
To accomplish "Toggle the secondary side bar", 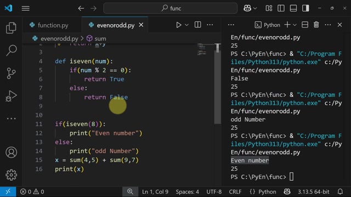I will 305,8.
